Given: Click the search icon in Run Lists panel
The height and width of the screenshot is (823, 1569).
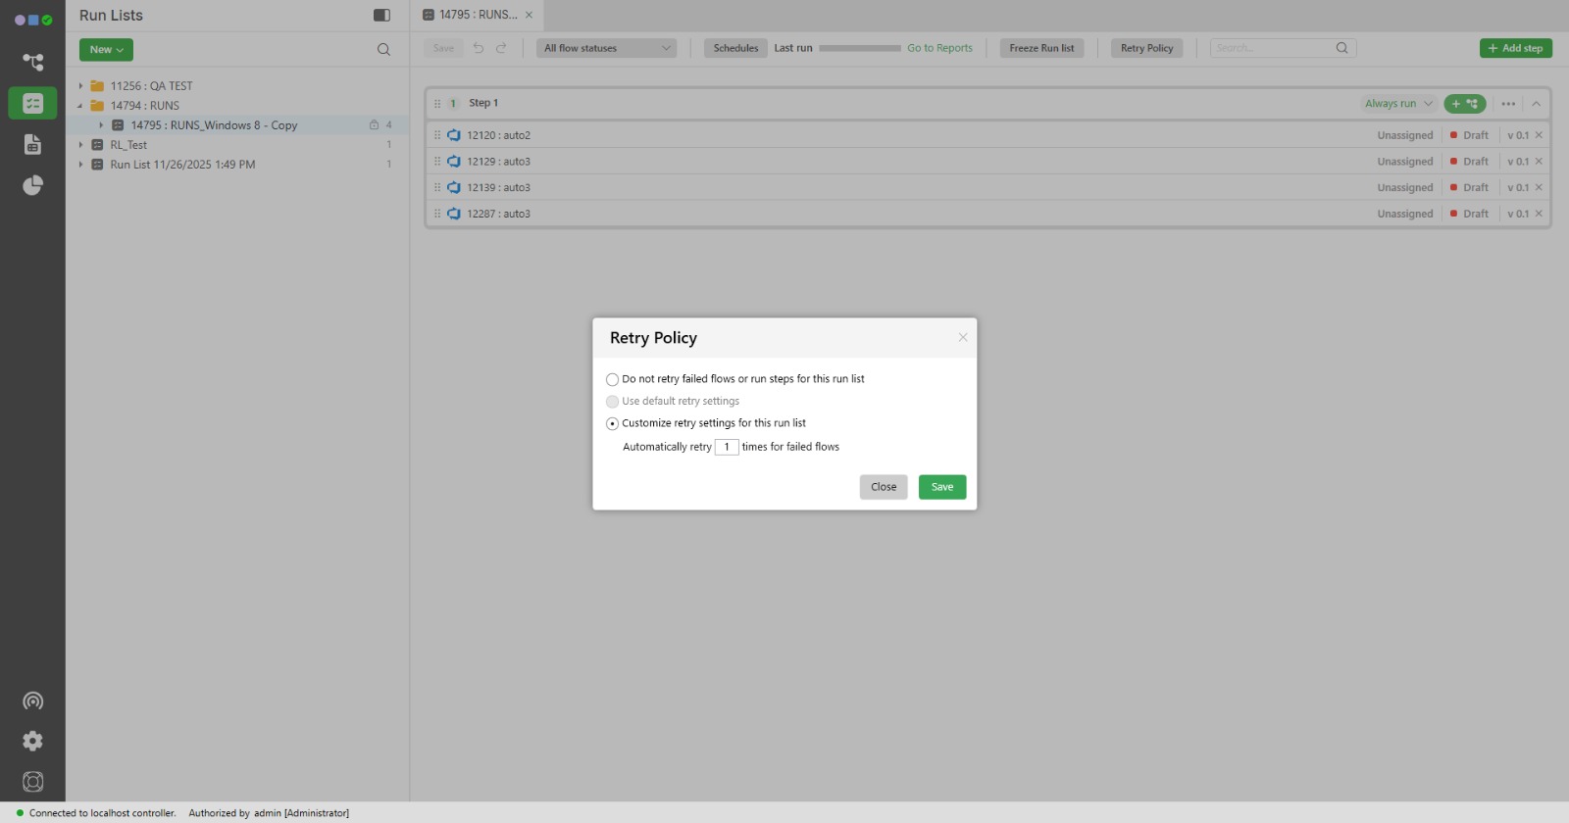Looking at the screenshot, I should tap(383, 49).
